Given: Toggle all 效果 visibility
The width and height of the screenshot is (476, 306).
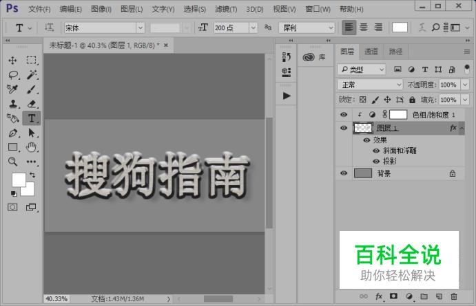Looking at the screenshot, I should click(366, 140).
